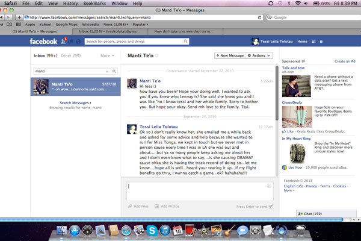Click the New Message button
361x241 pixels.
point(229,55)
